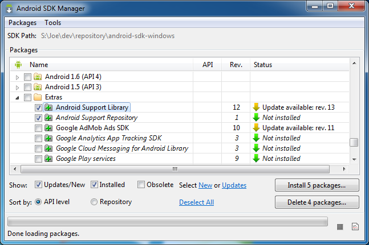
Task: Click the horizontal scrollbar thumb of package list
Action: (x=176, y=169)
